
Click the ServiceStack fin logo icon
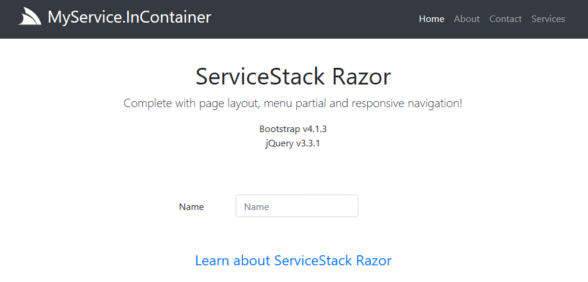(x=30, y=17)
